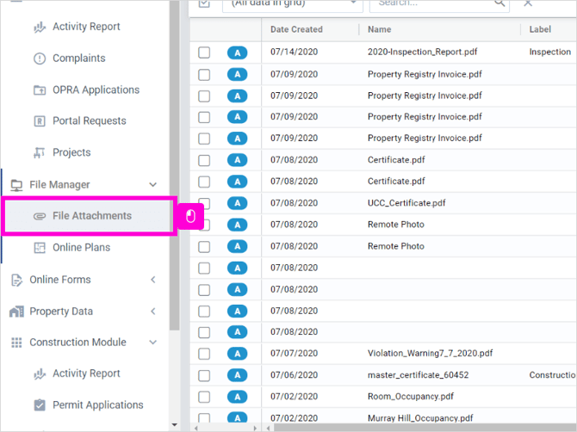Open OPRA Applications page
This screenshot has height=432, width=577.
click(x=96, y=89)
